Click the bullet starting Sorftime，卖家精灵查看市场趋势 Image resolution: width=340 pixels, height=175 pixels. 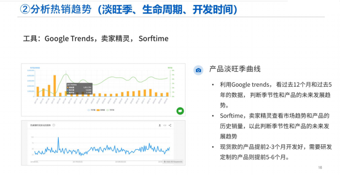(x=275, y=126)
